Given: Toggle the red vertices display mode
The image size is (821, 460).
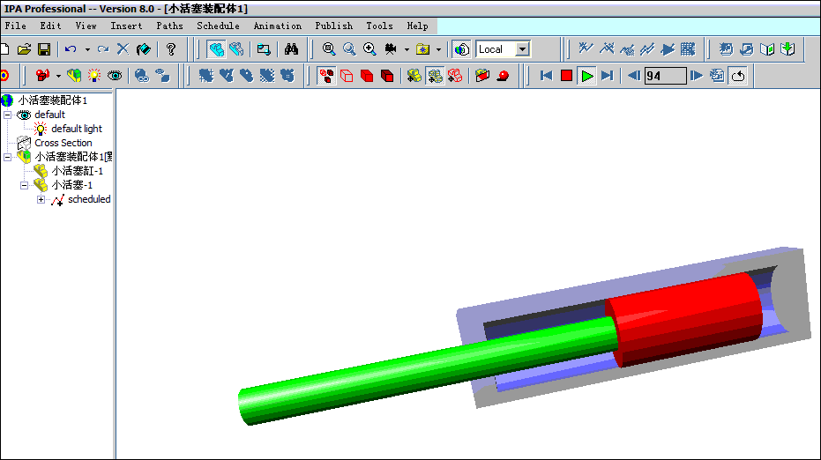Looking at the screenshot, I should 326,76.
